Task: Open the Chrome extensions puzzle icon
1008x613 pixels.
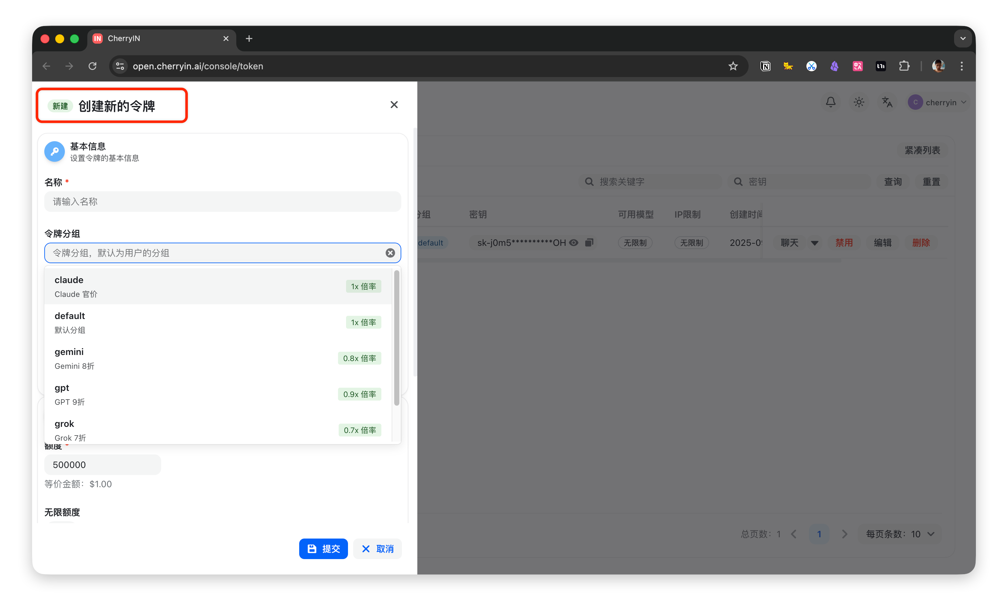Action: (904, 66)
